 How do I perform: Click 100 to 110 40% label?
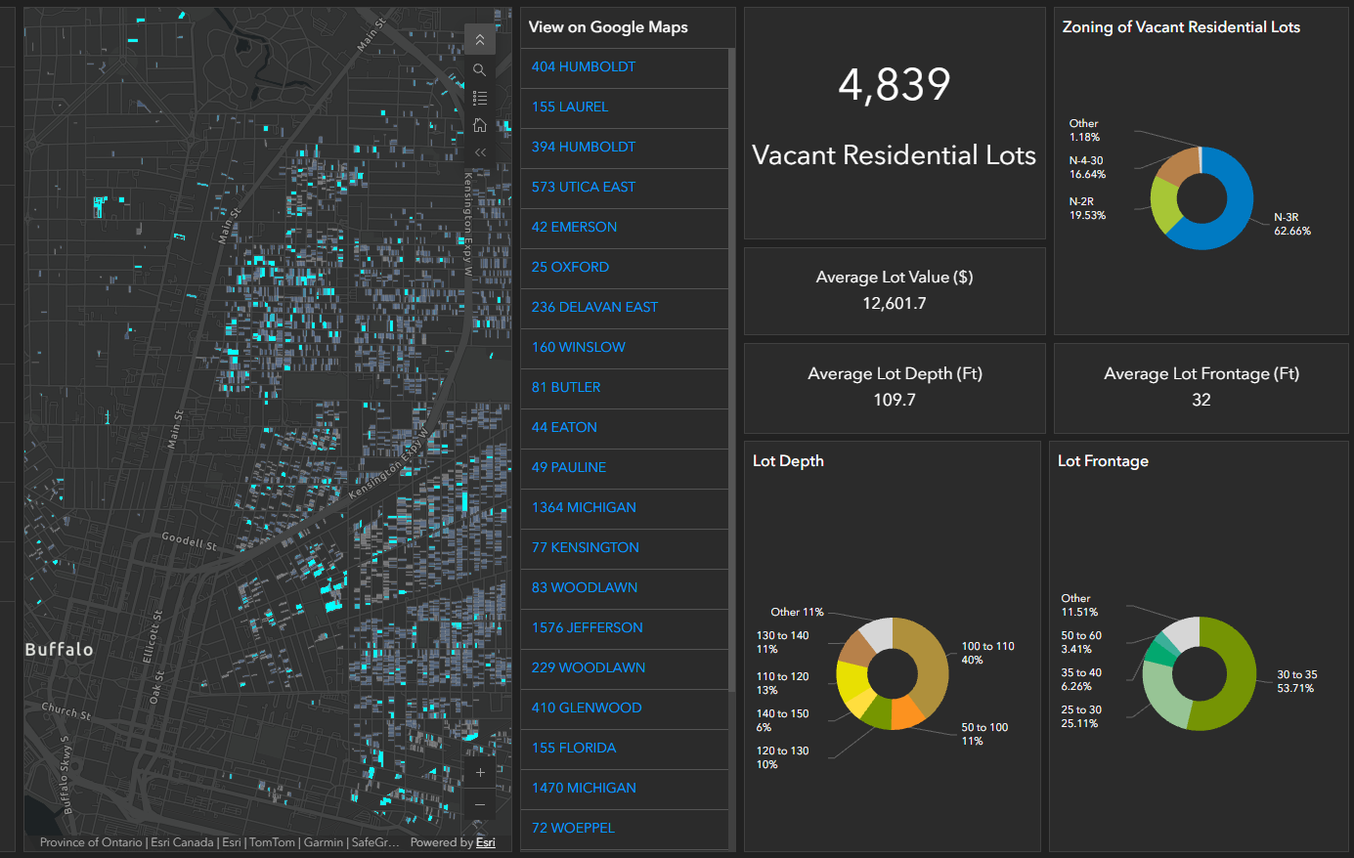click(987, 653)
